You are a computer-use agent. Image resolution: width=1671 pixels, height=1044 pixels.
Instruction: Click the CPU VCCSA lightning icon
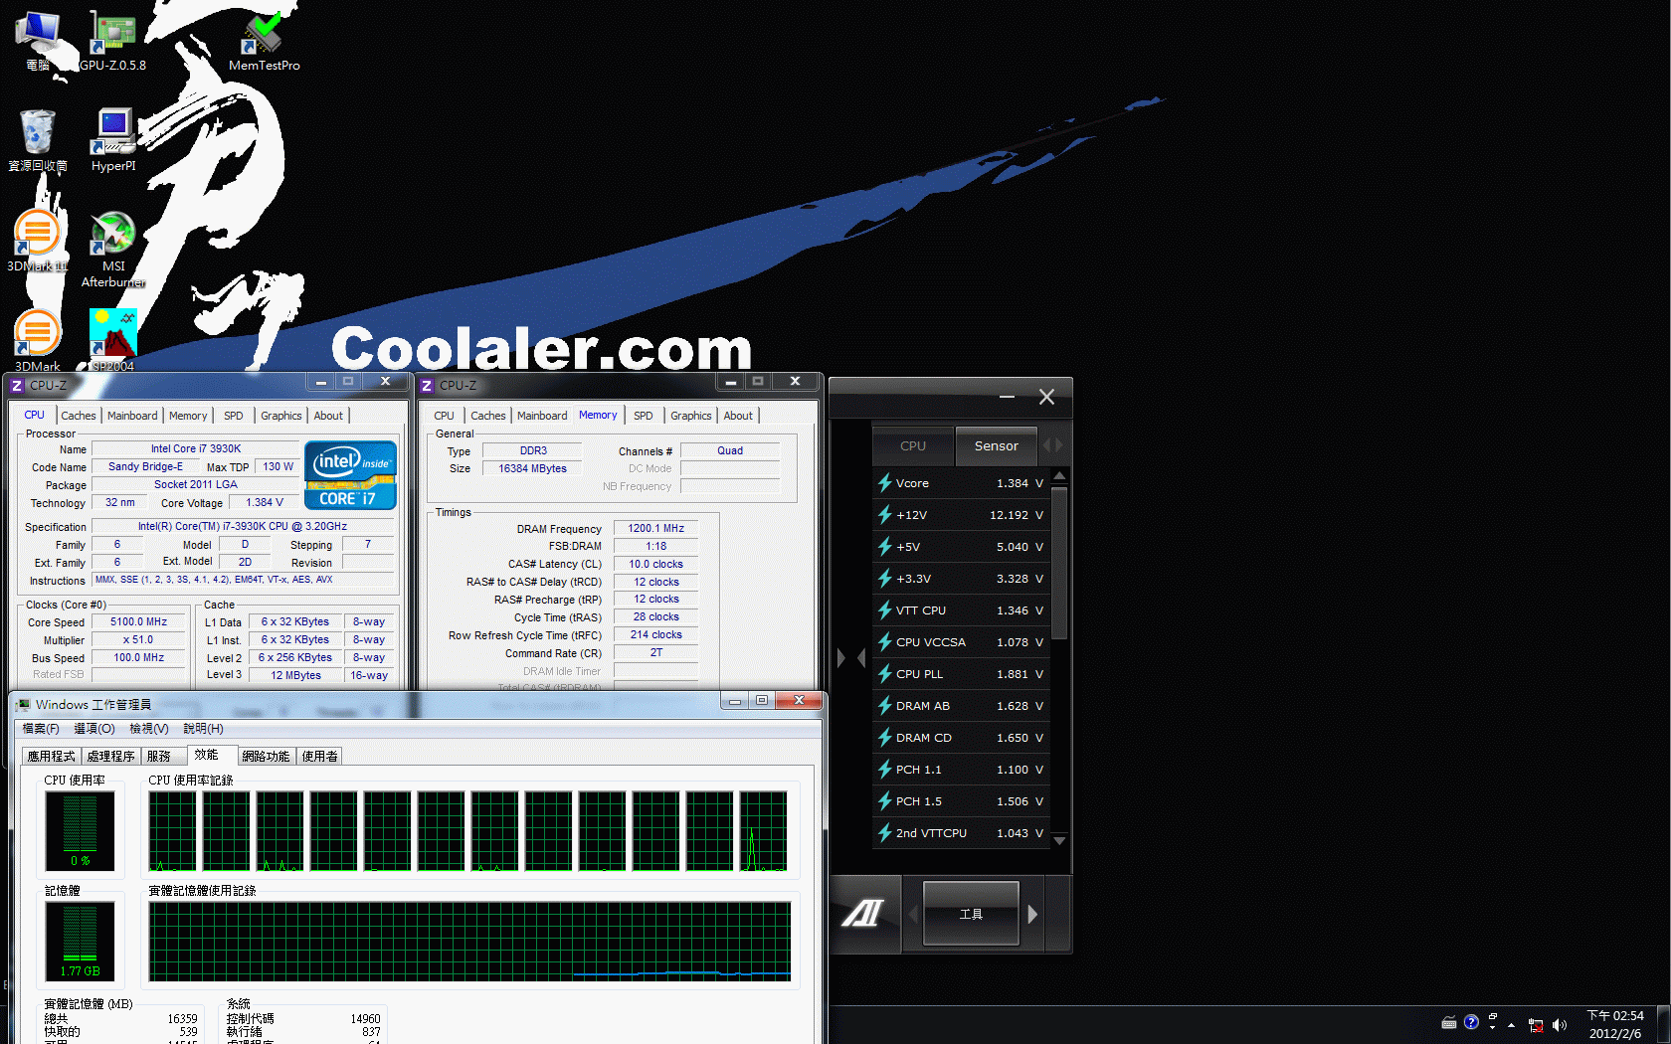(x=884, y=642)
